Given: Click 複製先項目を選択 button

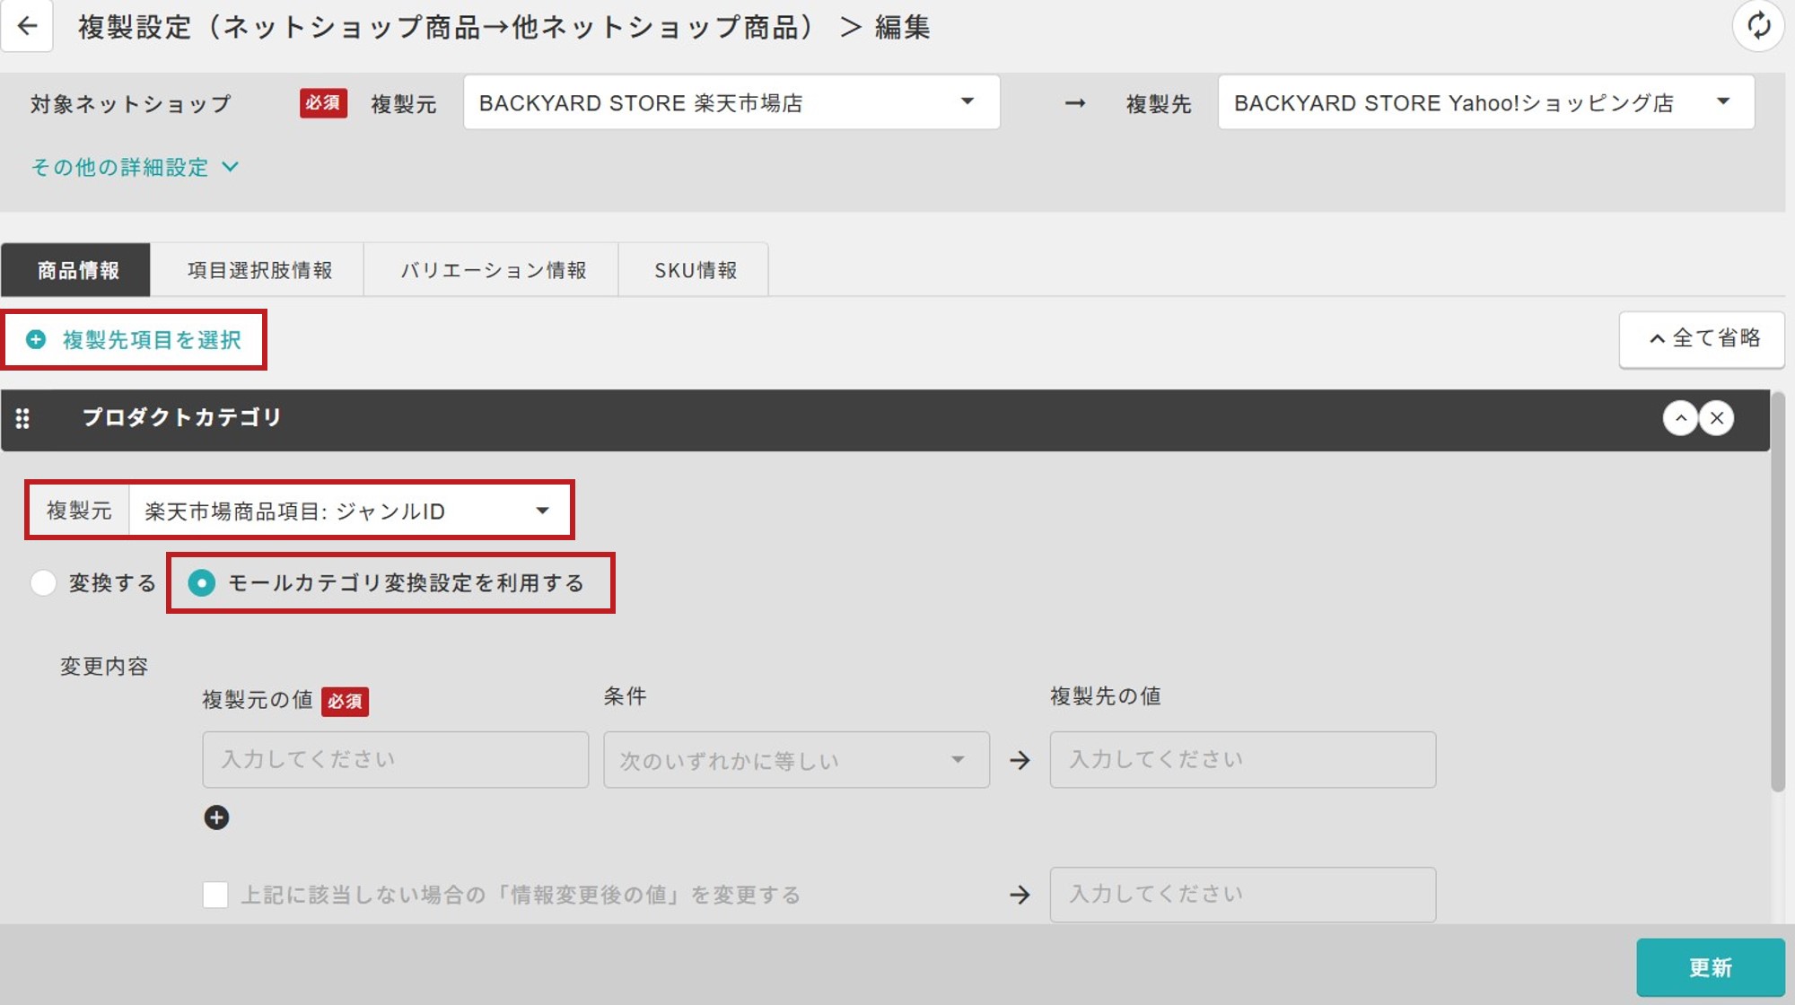Looking at the screenshot, I should tap(135, 340).
